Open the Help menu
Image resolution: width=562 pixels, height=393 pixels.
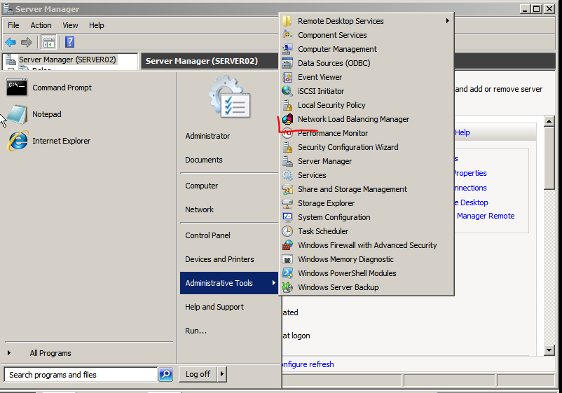coord(97,25)
